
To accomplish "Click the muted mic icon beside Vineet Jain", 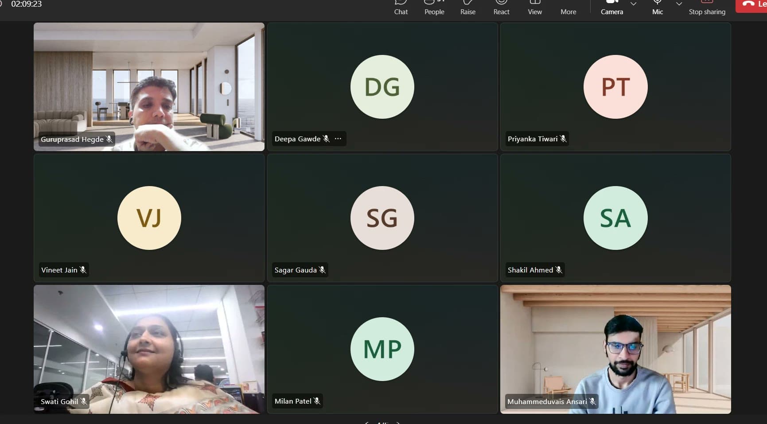I will point(83,270).
